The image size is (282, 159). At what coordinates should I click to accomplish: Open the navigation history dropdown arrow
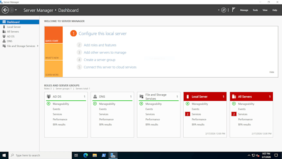click(16, 10)
